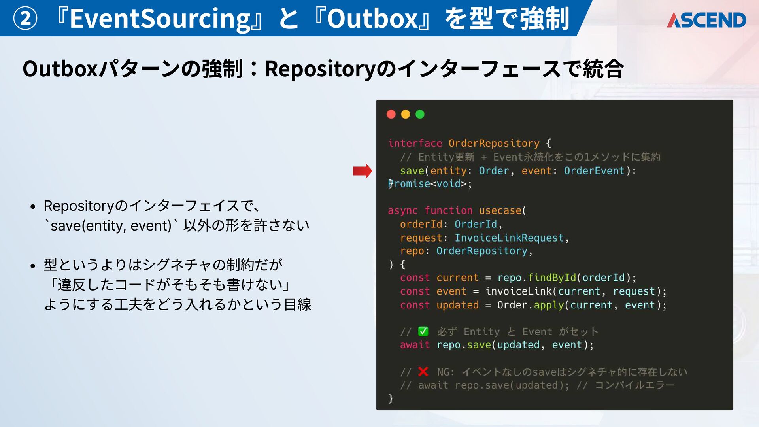Image resolution: width=759 pixels, height=427 pixels.
Task: Click the commented 'await repo.save(updated)' line
Action: point(484,385)
